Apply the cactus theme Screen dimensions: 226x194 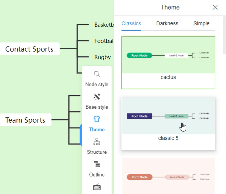tap(168, 55)
